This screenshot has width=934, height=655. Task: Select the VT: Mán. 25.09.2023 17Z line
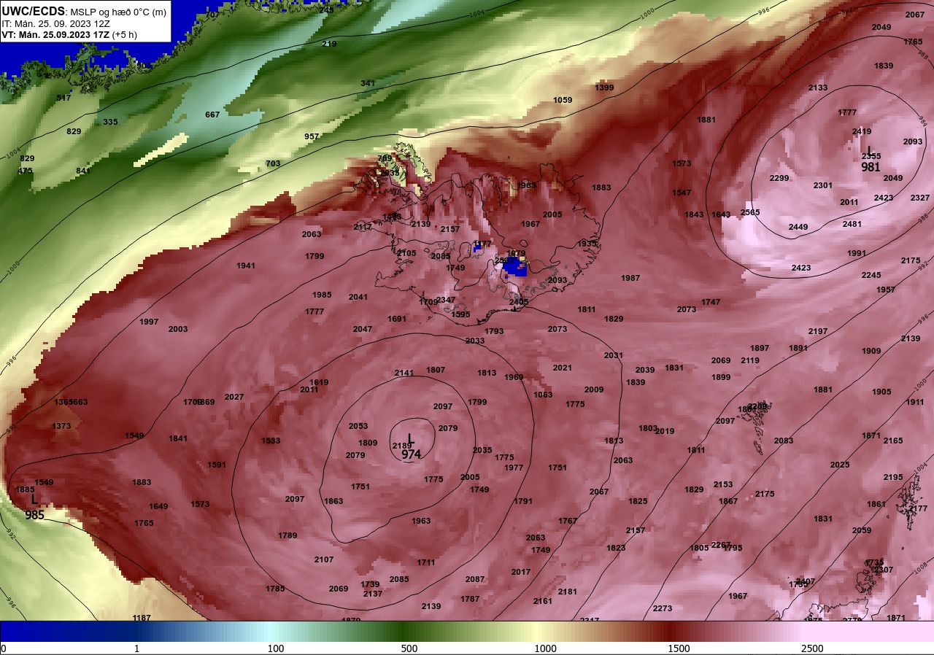69,34
